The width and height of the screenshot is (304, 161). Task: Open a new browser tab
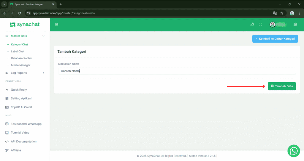point(61,4)
